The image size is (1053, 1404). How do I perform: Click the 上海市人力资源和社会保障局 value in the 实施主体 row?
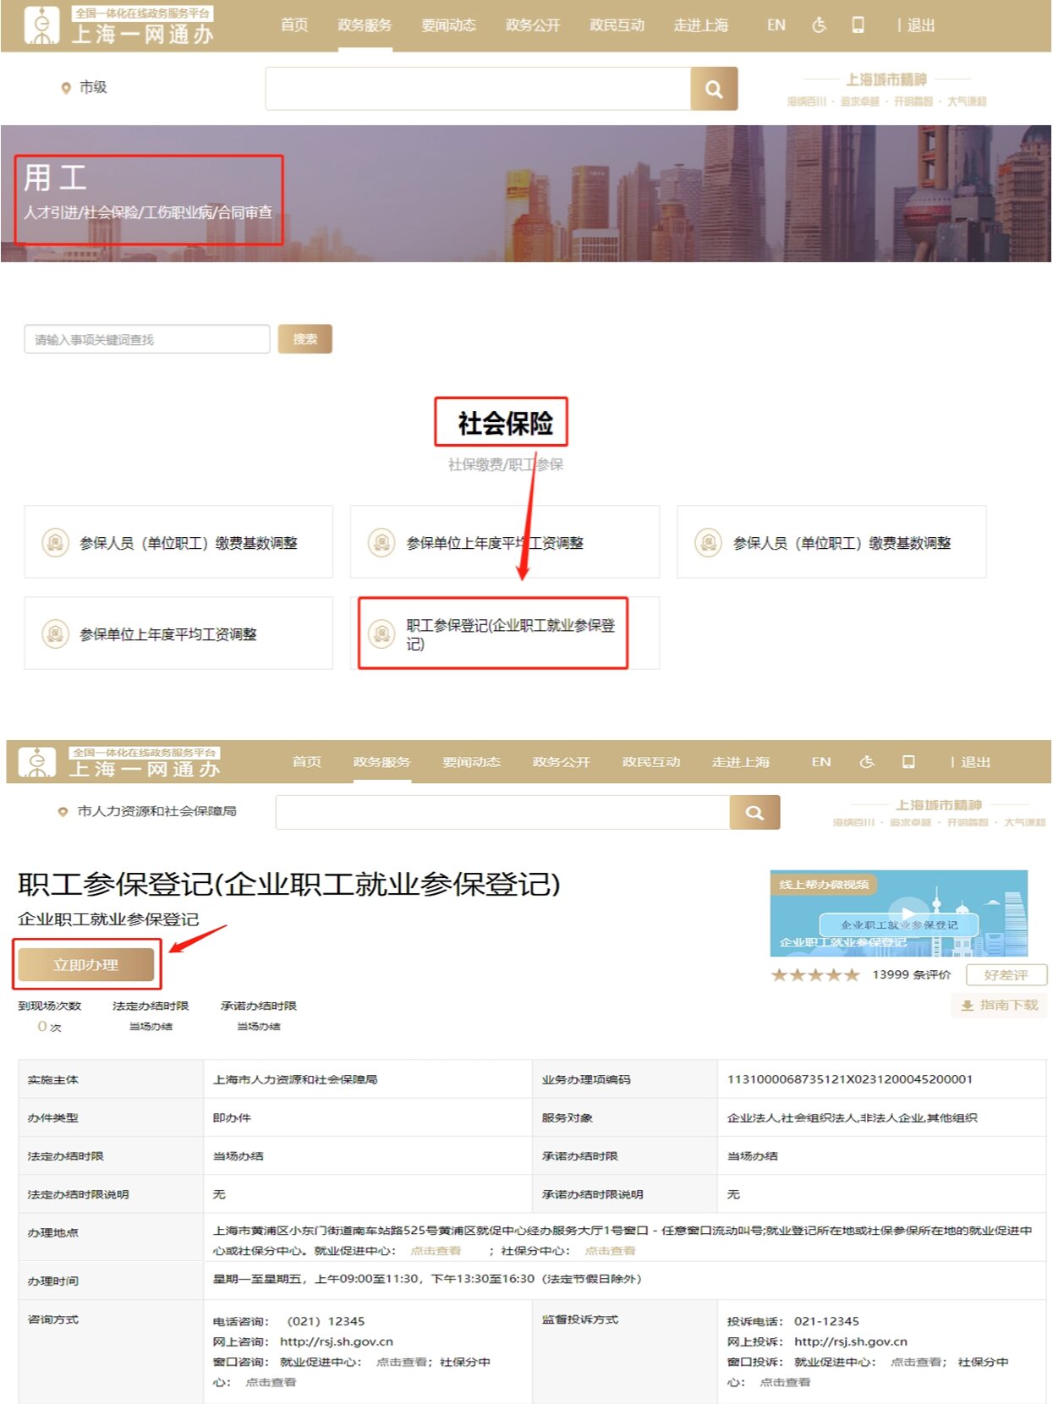pos(295,1079)
